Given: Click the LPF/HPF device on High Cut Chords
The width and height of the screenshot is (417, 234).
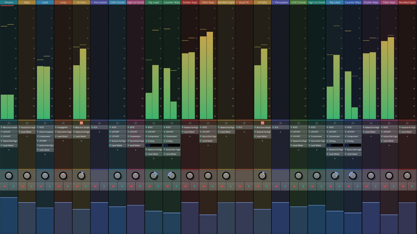Looking at the screenshot, I should (136, 132).
